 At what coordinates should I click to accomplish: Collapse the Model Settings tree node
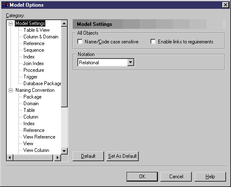coord(10,23)
